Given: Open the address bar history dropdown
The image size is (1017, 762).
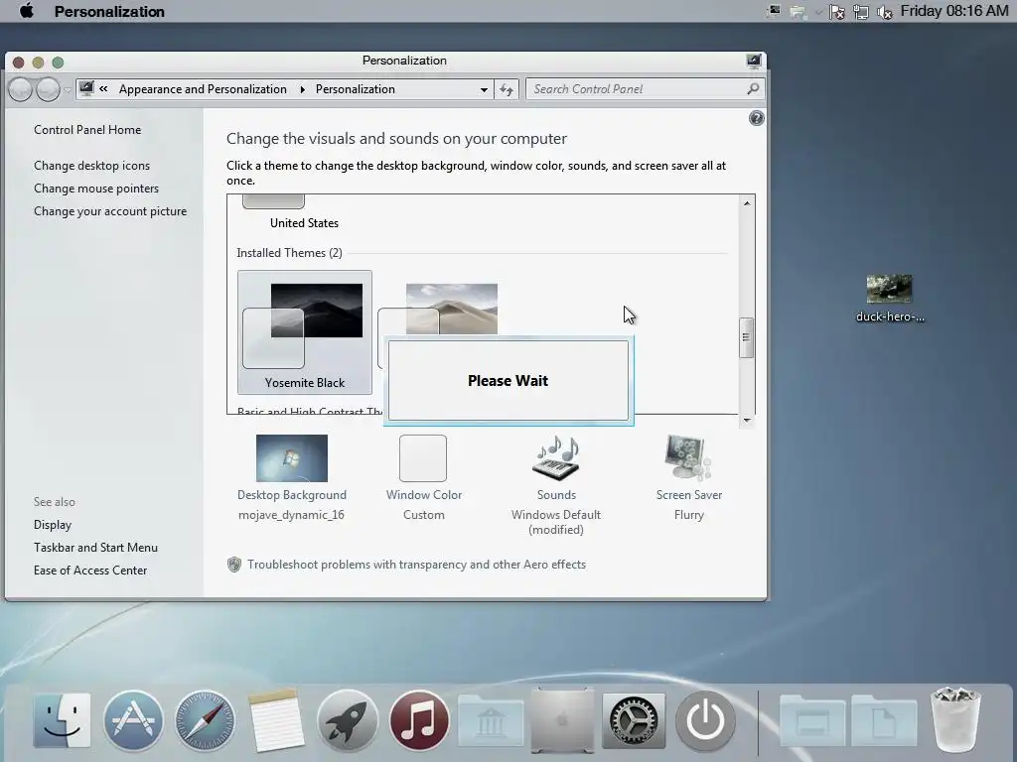Looking at the screenshot, I should click(x=484, y=89).
